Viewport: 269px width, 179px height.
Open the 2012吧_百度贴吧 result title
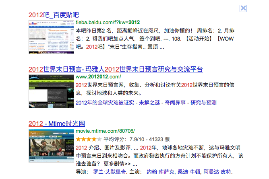pos(53,15)
